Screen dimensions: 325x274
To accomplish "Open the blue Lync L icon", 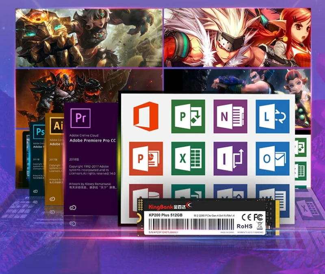I will click(273, 116).
